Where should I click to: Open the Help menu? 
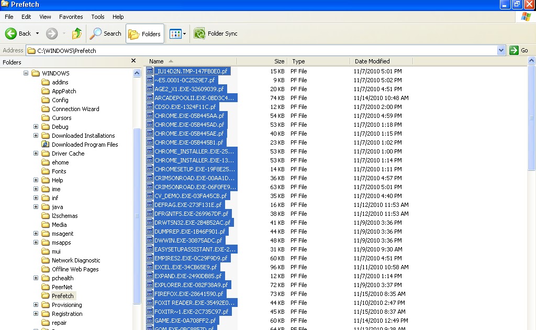(118, 17)
